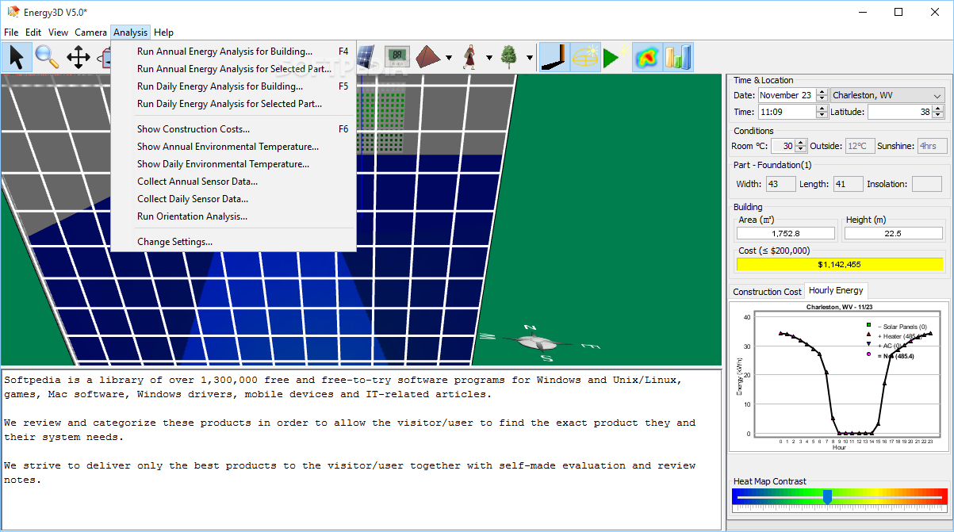Click the Date field November 23
Viewport: 954px width, 532px height.
787,95
